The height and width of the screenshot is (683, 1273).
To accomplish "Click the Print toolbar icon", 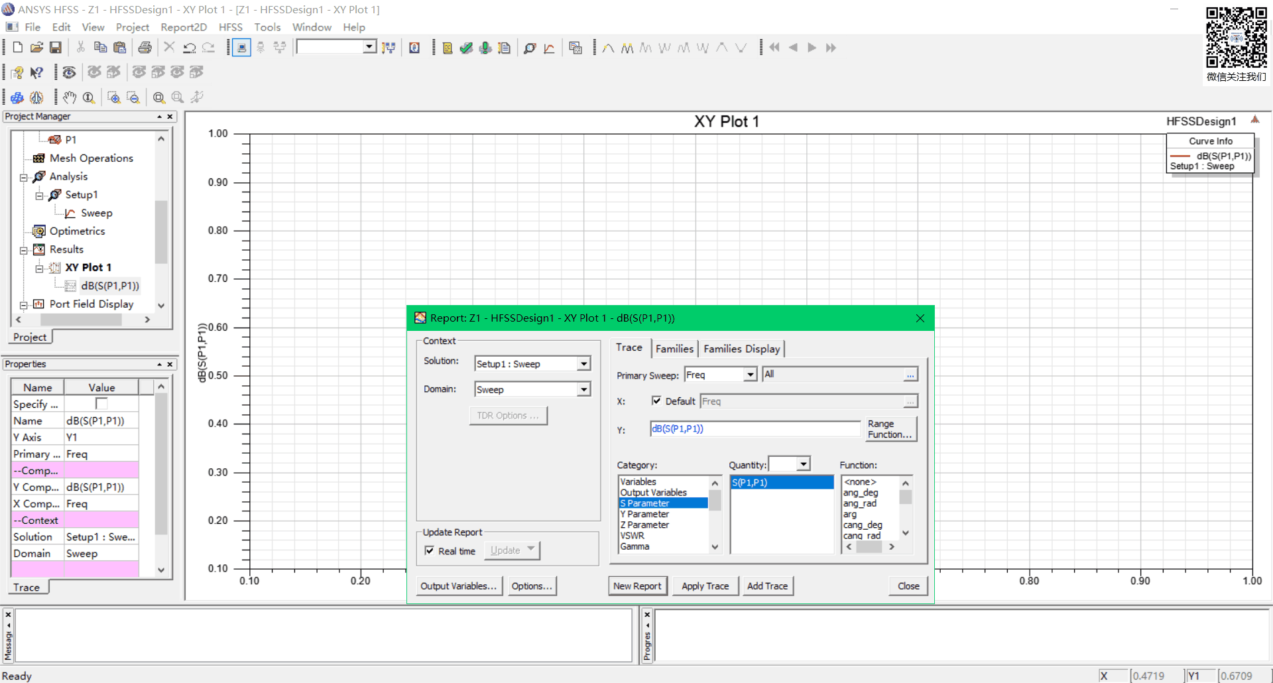I will pos(145,48).
